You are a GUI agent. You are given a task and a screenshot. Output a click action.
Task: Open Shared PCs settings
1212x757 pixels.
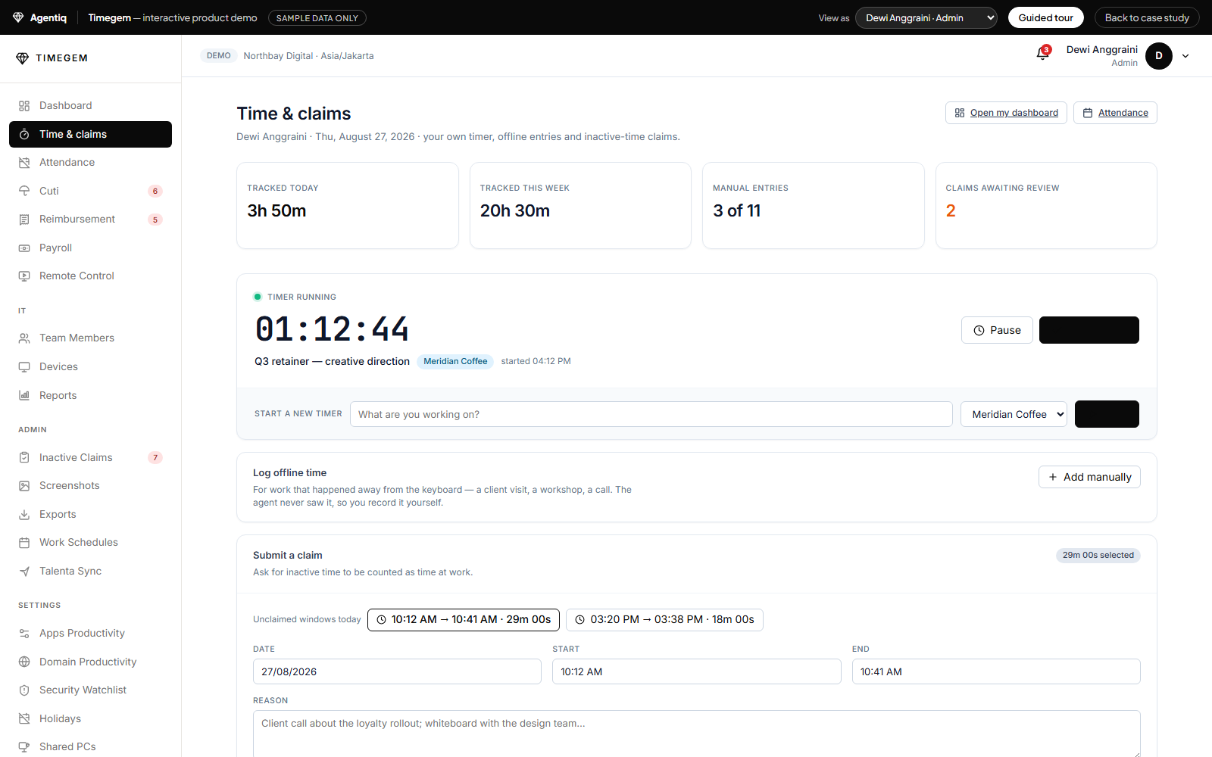click(x=90, y=746)
